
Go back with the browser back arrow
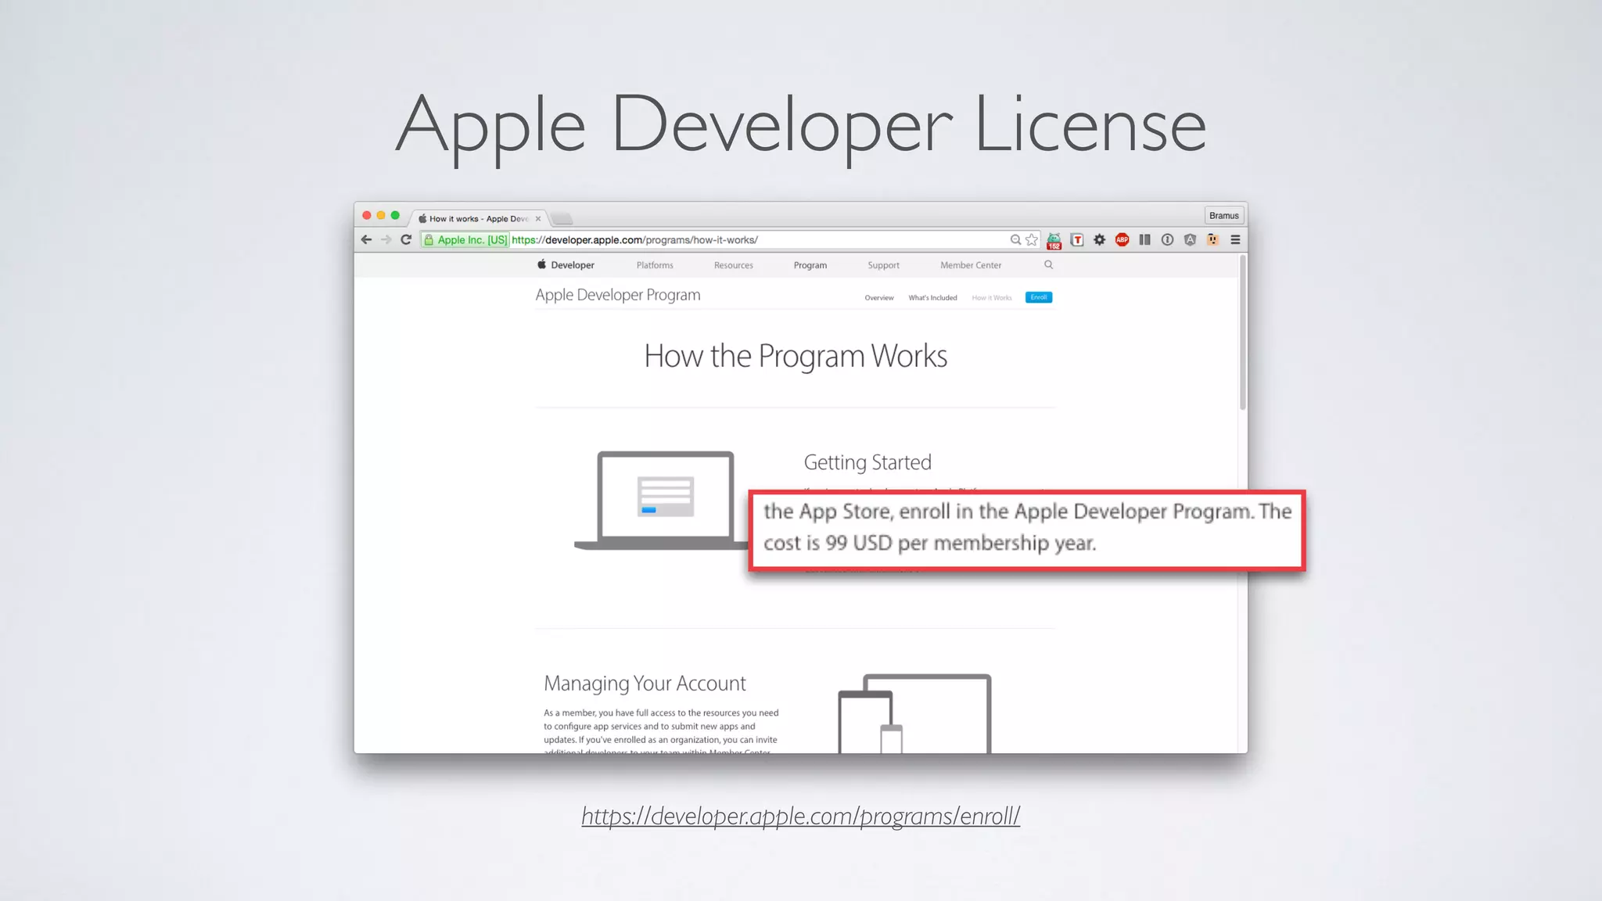click(x=366, y=240)
